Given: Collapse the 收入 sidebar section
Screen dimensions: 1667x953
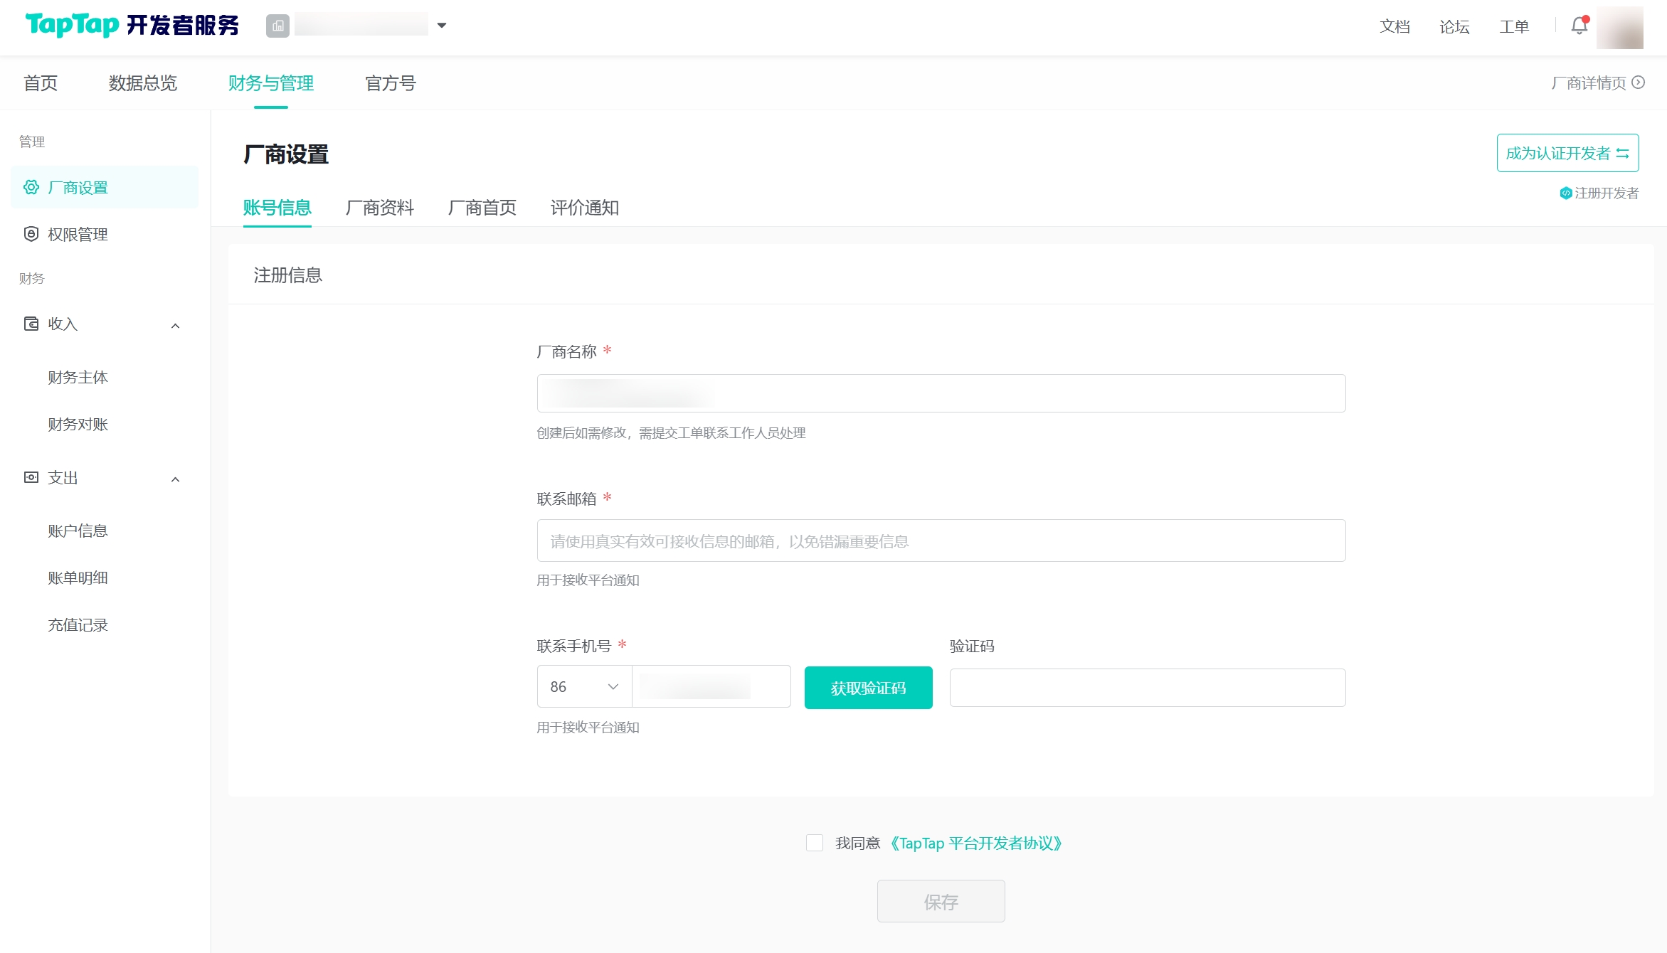Looking at the screenshot, I should click(175, 326).
